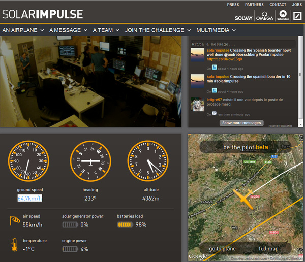Click the CM-1101 road marker on the map
Viewport: 305px width, 262px height.
250,162
